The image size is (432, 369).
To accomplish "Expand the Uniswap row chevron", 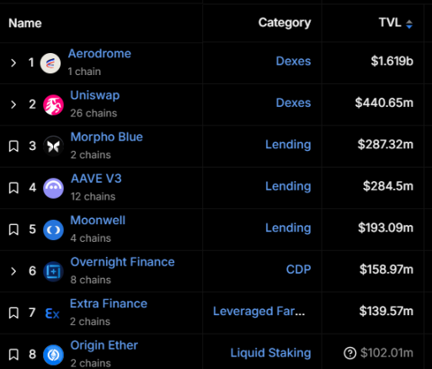I will pyautogui.click(x=13, y=104).
